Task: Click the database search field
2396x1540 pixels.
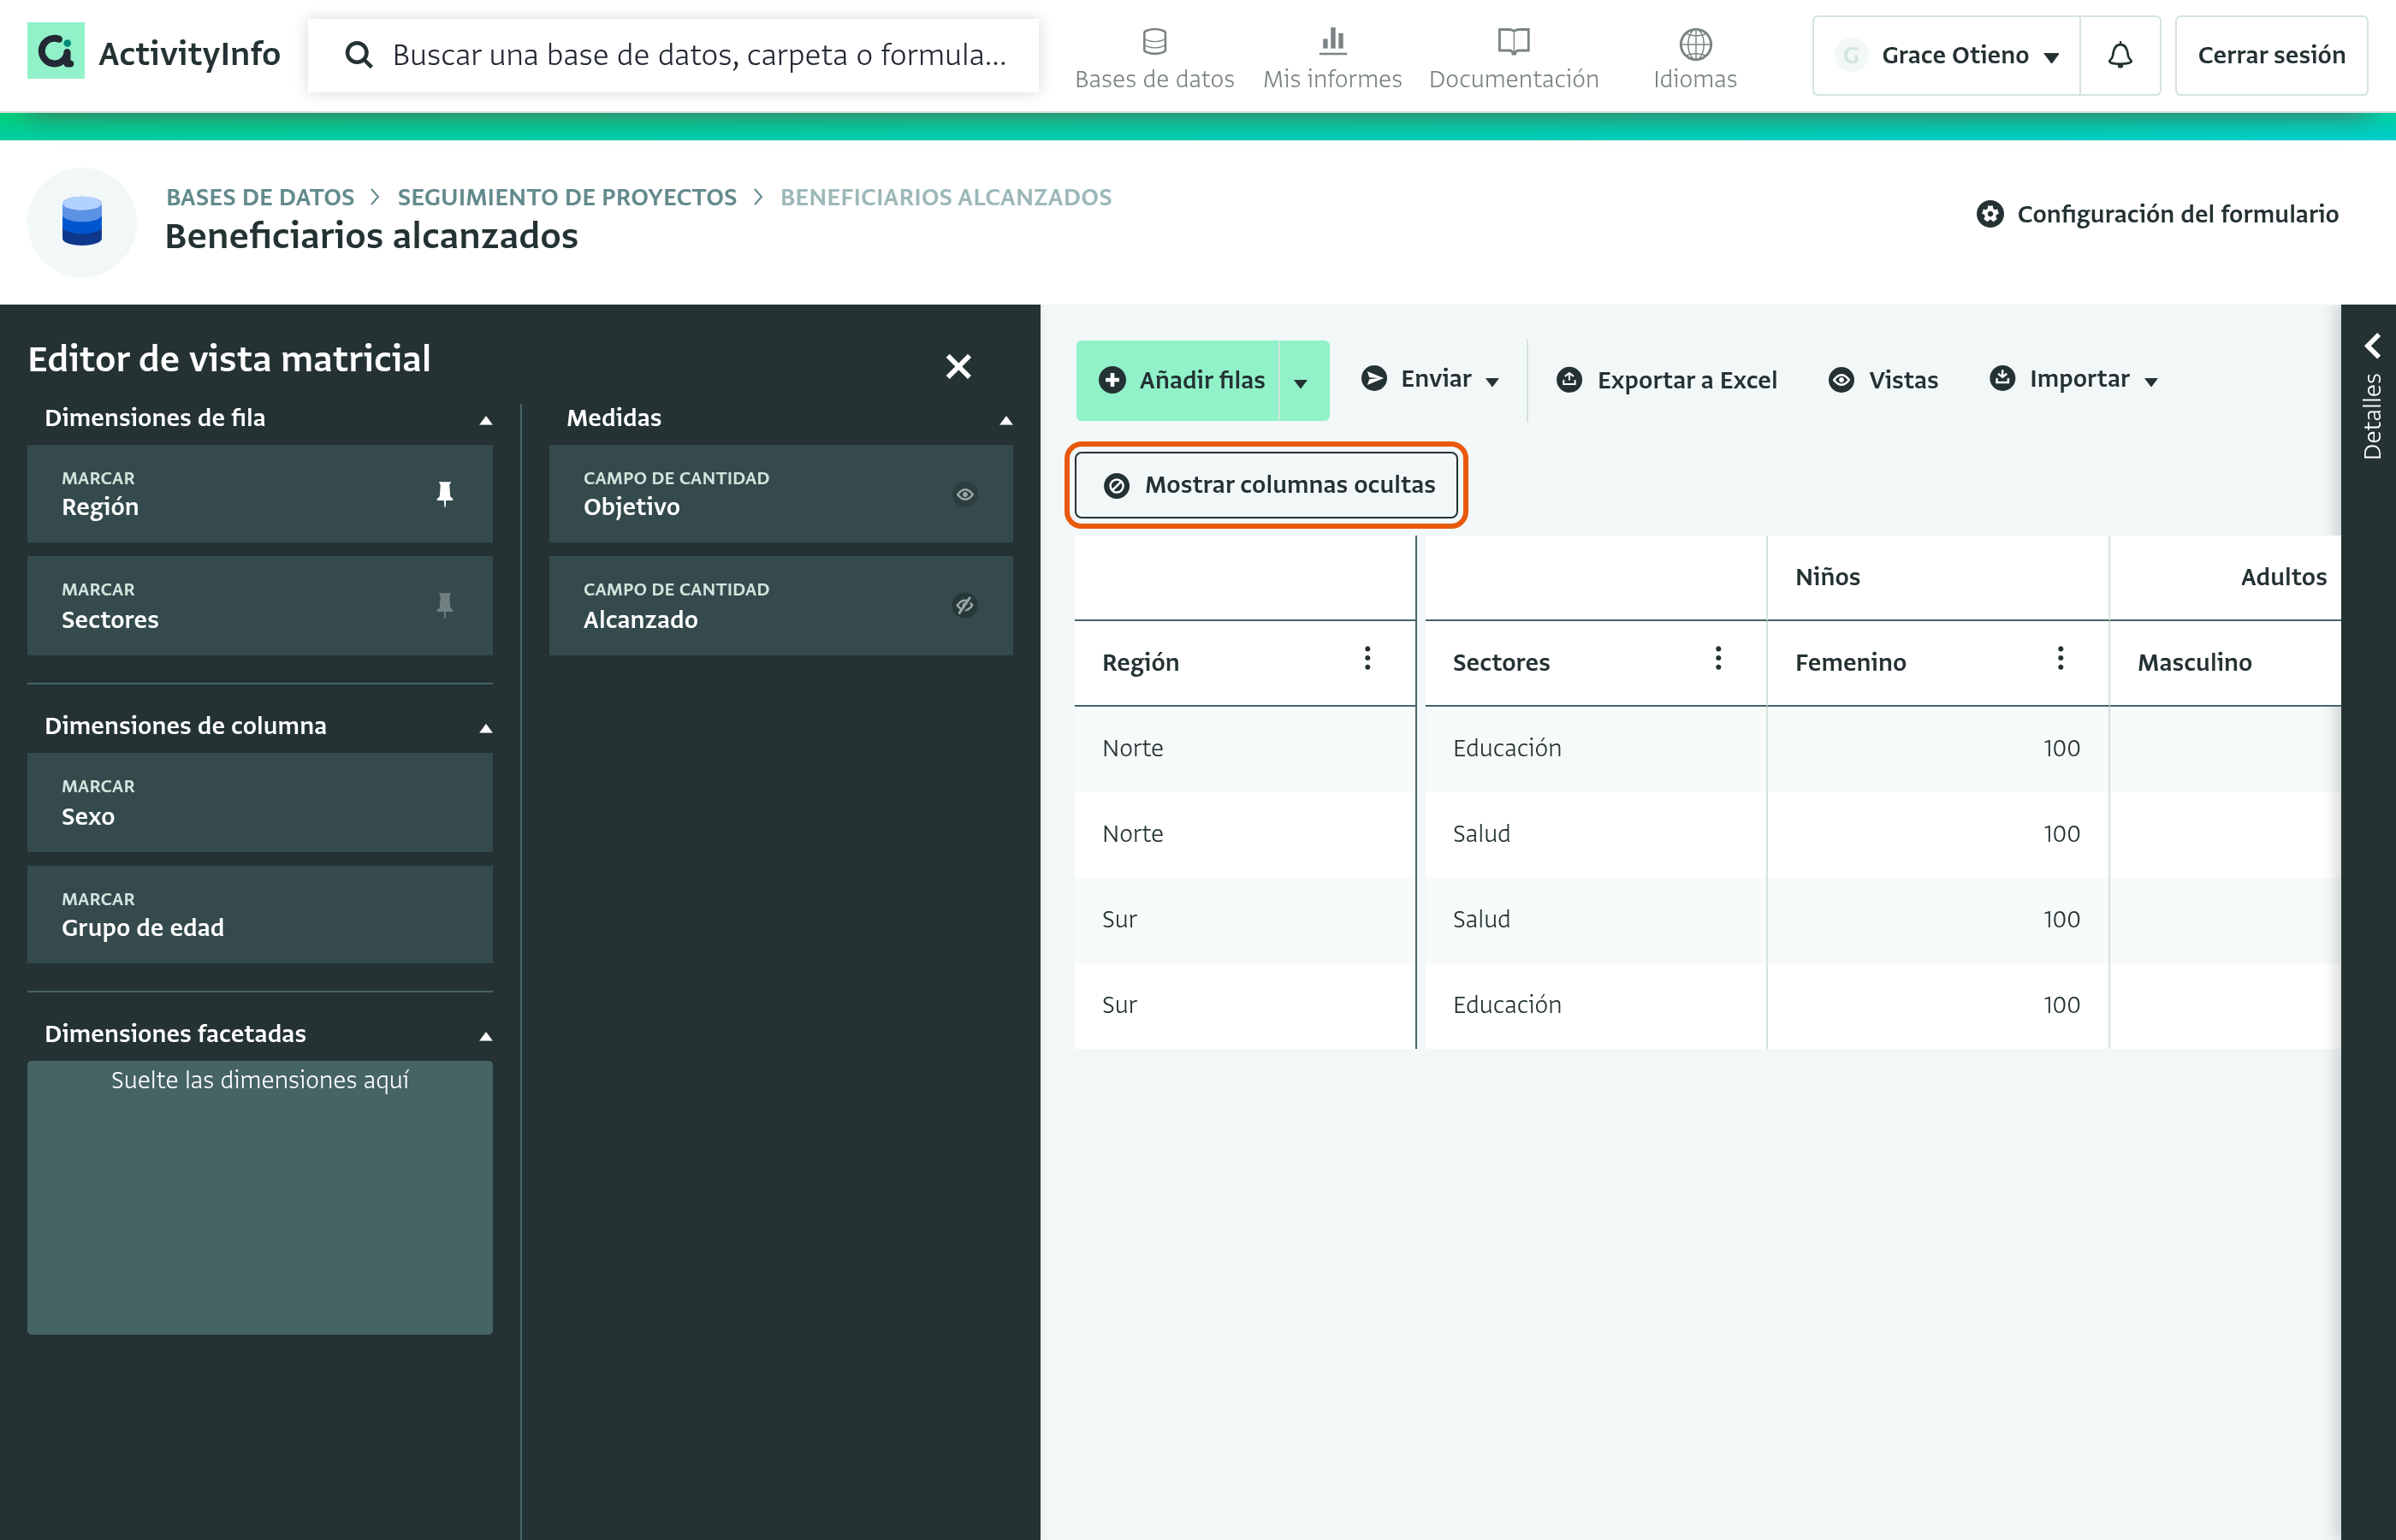Action: (x=673, y=55)
